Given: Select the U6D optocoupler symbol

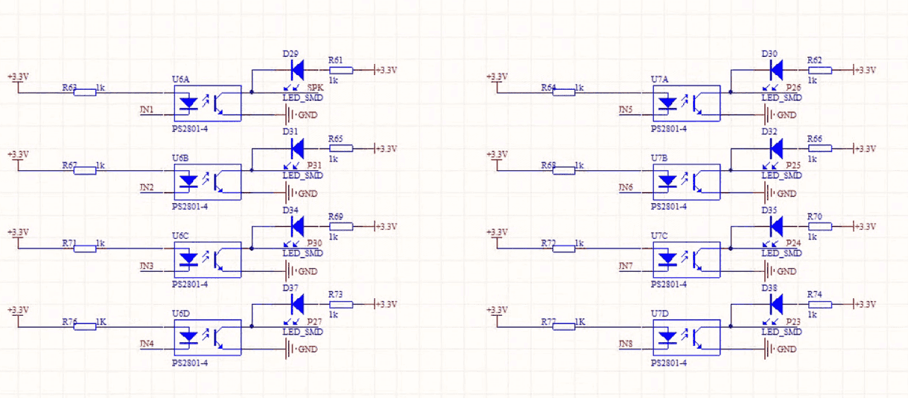Looking at the screenshot, I should [x=207, y=338].
